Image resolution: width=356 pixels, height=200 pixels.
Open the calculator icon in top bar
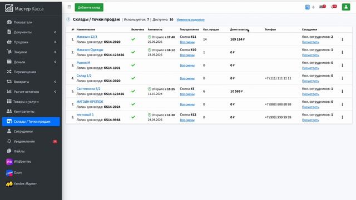(307, 7)
